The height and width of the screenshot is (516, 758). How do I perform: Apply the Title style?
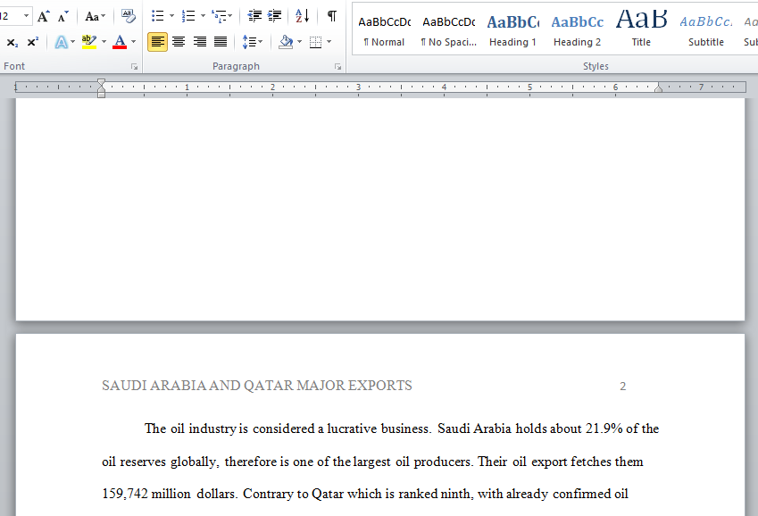click(642, 30)
